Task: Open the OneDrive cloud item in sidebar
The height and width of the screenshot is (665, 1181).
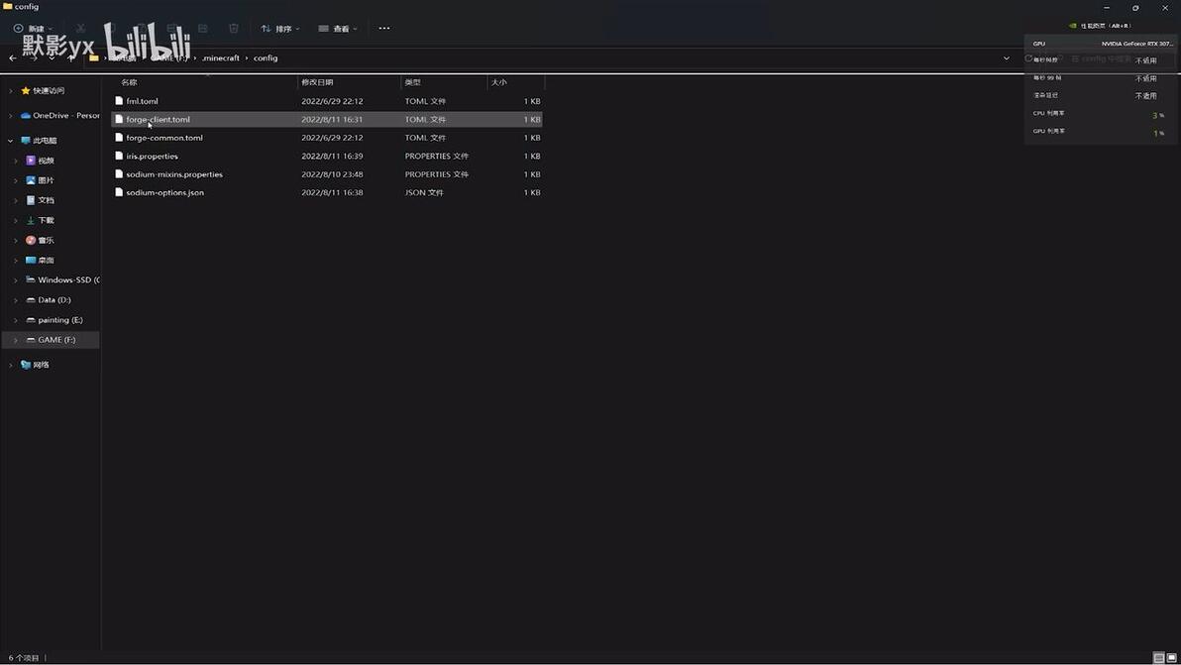Action: tap(60, 115)
